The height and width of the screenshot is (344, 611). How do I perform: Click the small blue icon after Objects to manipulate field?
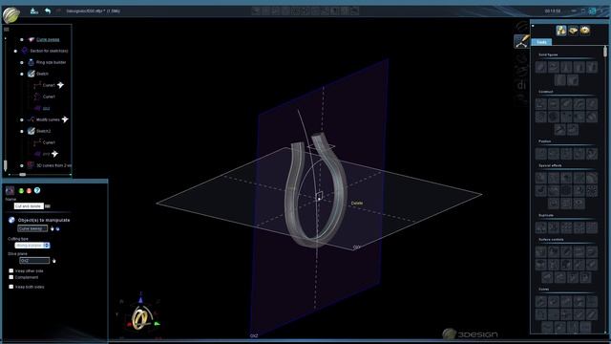click(x=57, y=229)
